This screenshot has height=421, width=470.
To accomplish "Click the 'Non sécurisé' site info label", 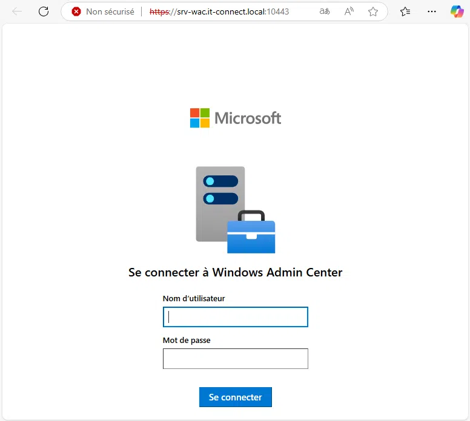I will (110, 11).
